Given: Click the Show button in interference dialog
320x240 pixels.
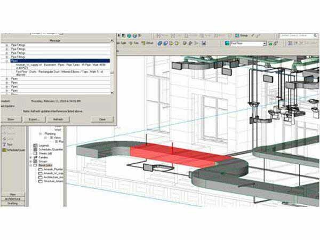Looking at the screenshot, I should pyautogui.click(x=11, y=119).
